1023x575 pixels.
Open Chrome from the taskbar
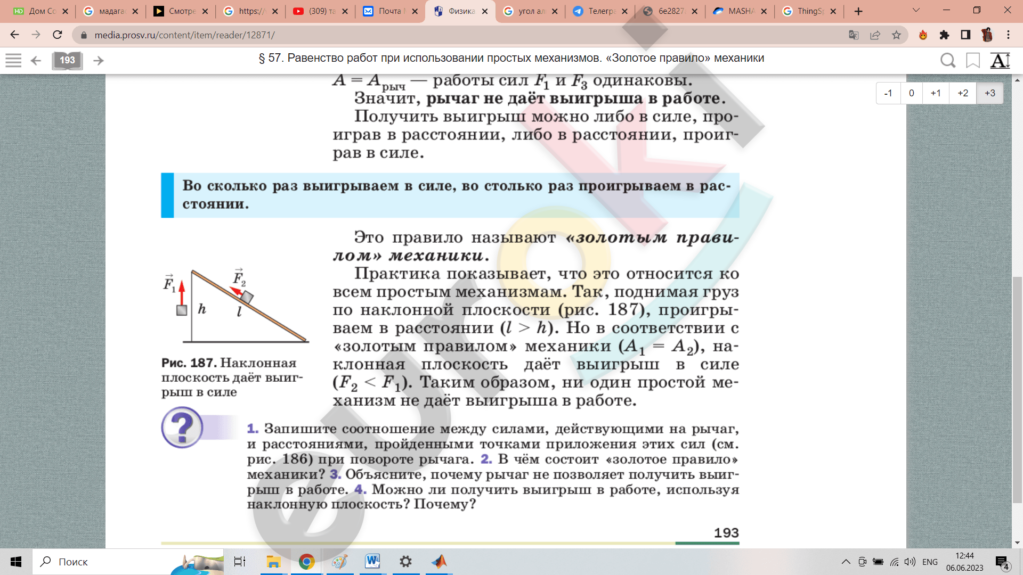[306, 562]
